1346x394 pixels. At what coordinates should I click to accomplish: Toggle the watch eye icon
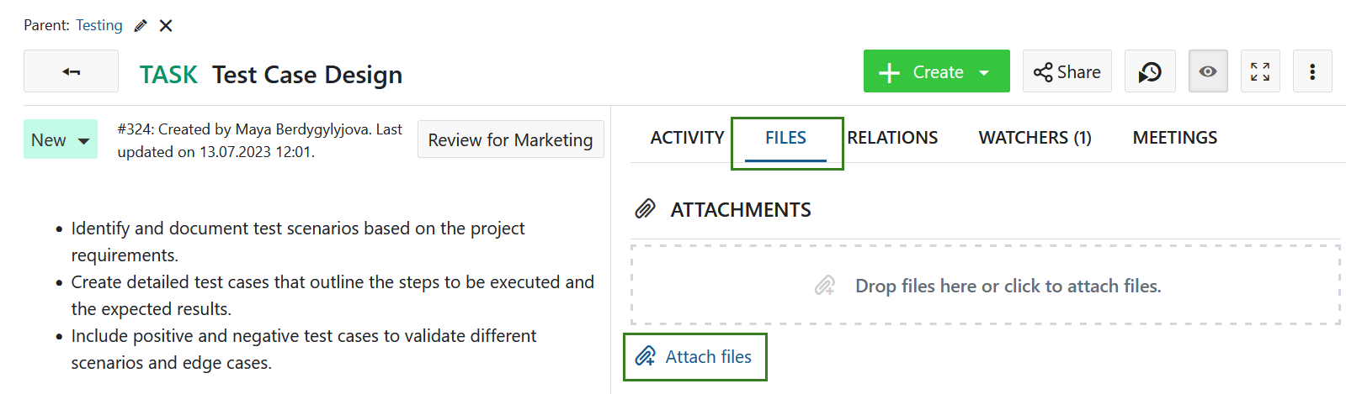(x=1208, y=71)
